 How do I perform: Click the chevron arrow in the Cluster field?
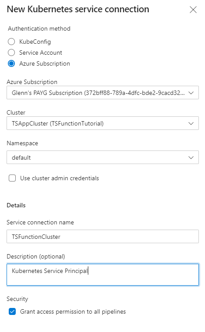(x=191, y=123)
